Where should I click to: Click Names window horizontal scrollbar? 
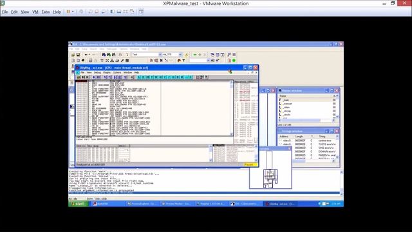(306, 121)
